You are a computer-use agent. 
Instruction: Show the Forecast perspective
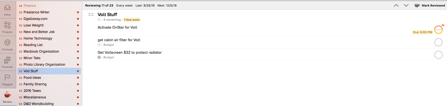click(7, 62)
